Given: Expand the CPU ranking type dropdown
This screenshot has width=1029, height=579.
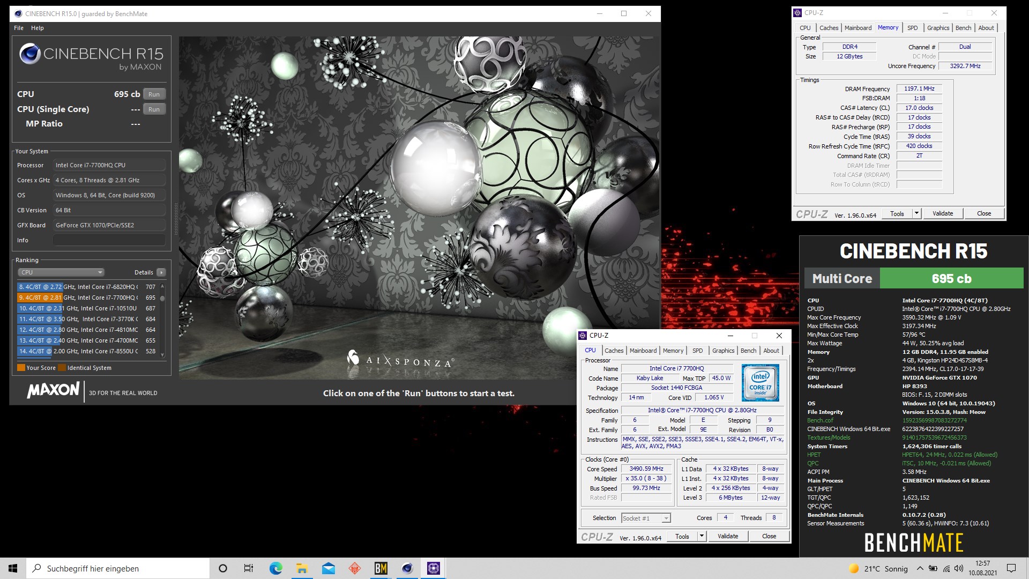Looking at the screenshot, I should click(61, 272).
